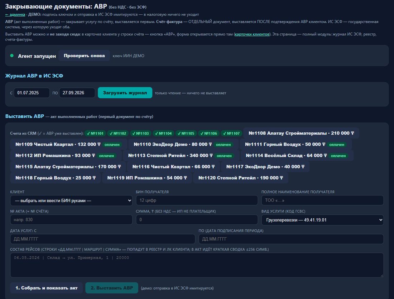
Task: Pick invoice №1115 Алатау Стройматериалы 170 000
Action: [68, 166]
